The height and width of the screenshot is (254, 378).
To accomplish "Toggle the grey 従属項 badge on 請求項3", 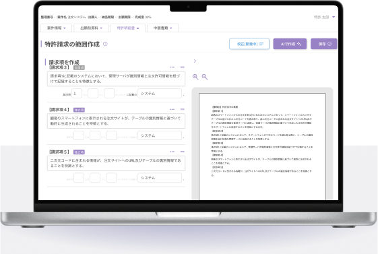I will click(x=79, y=68).
